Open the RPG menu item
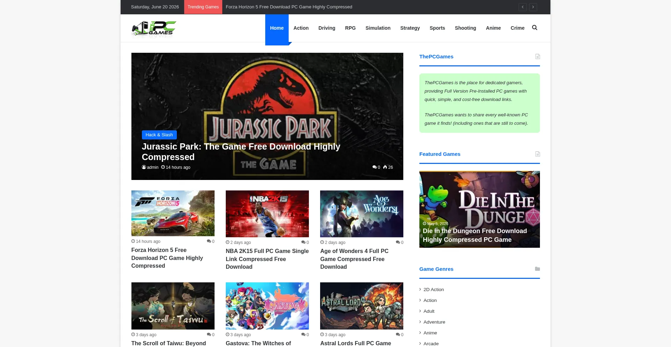This screenshot has width=671, height=347. [x=350, y=28]
